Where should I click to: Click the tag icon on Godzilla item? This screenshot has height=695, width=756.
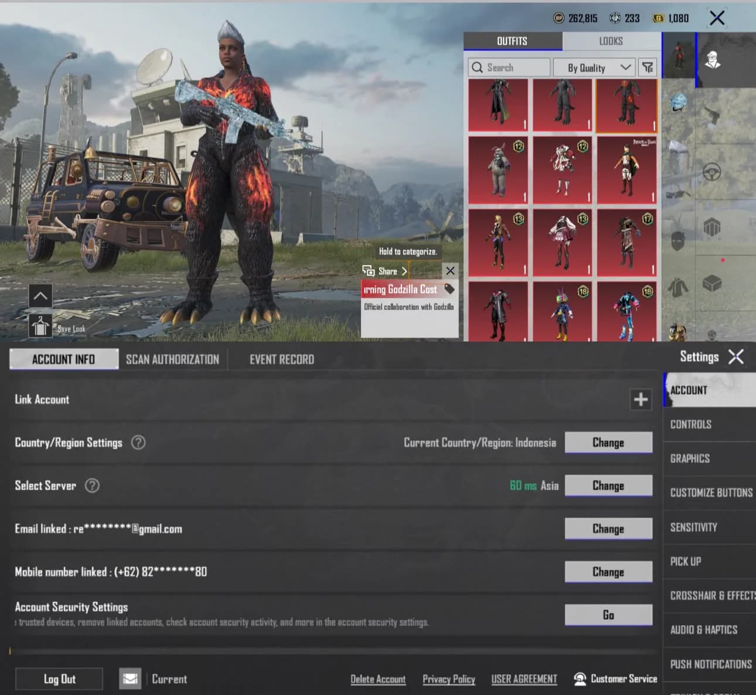[x=449, y=289]
